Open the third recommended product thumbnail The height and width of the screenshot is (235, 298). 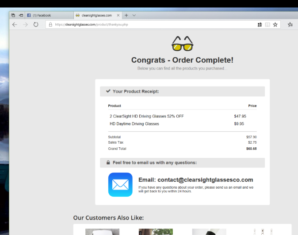pyautogui.click(x=209, y=231)
